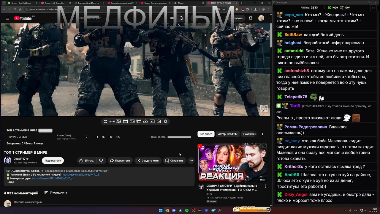Save video with Сохранить button
380x214 pixels.
click(174, 160)
